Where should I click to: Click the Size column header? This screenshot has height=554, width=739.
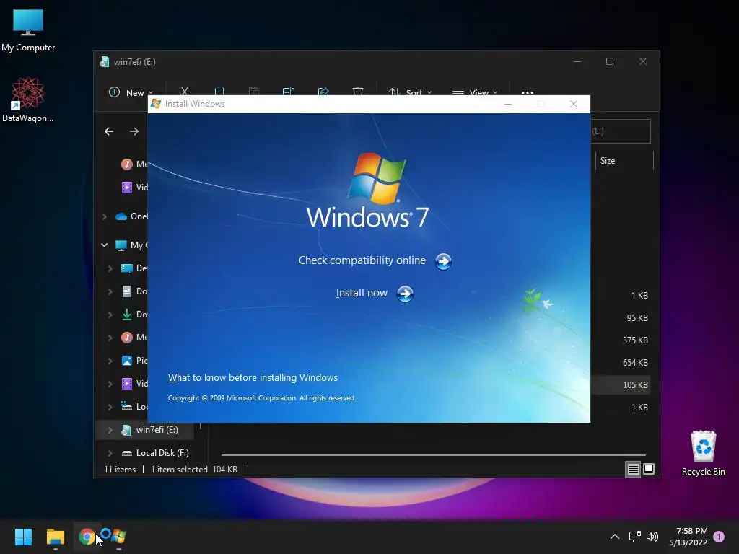point(608,161)
